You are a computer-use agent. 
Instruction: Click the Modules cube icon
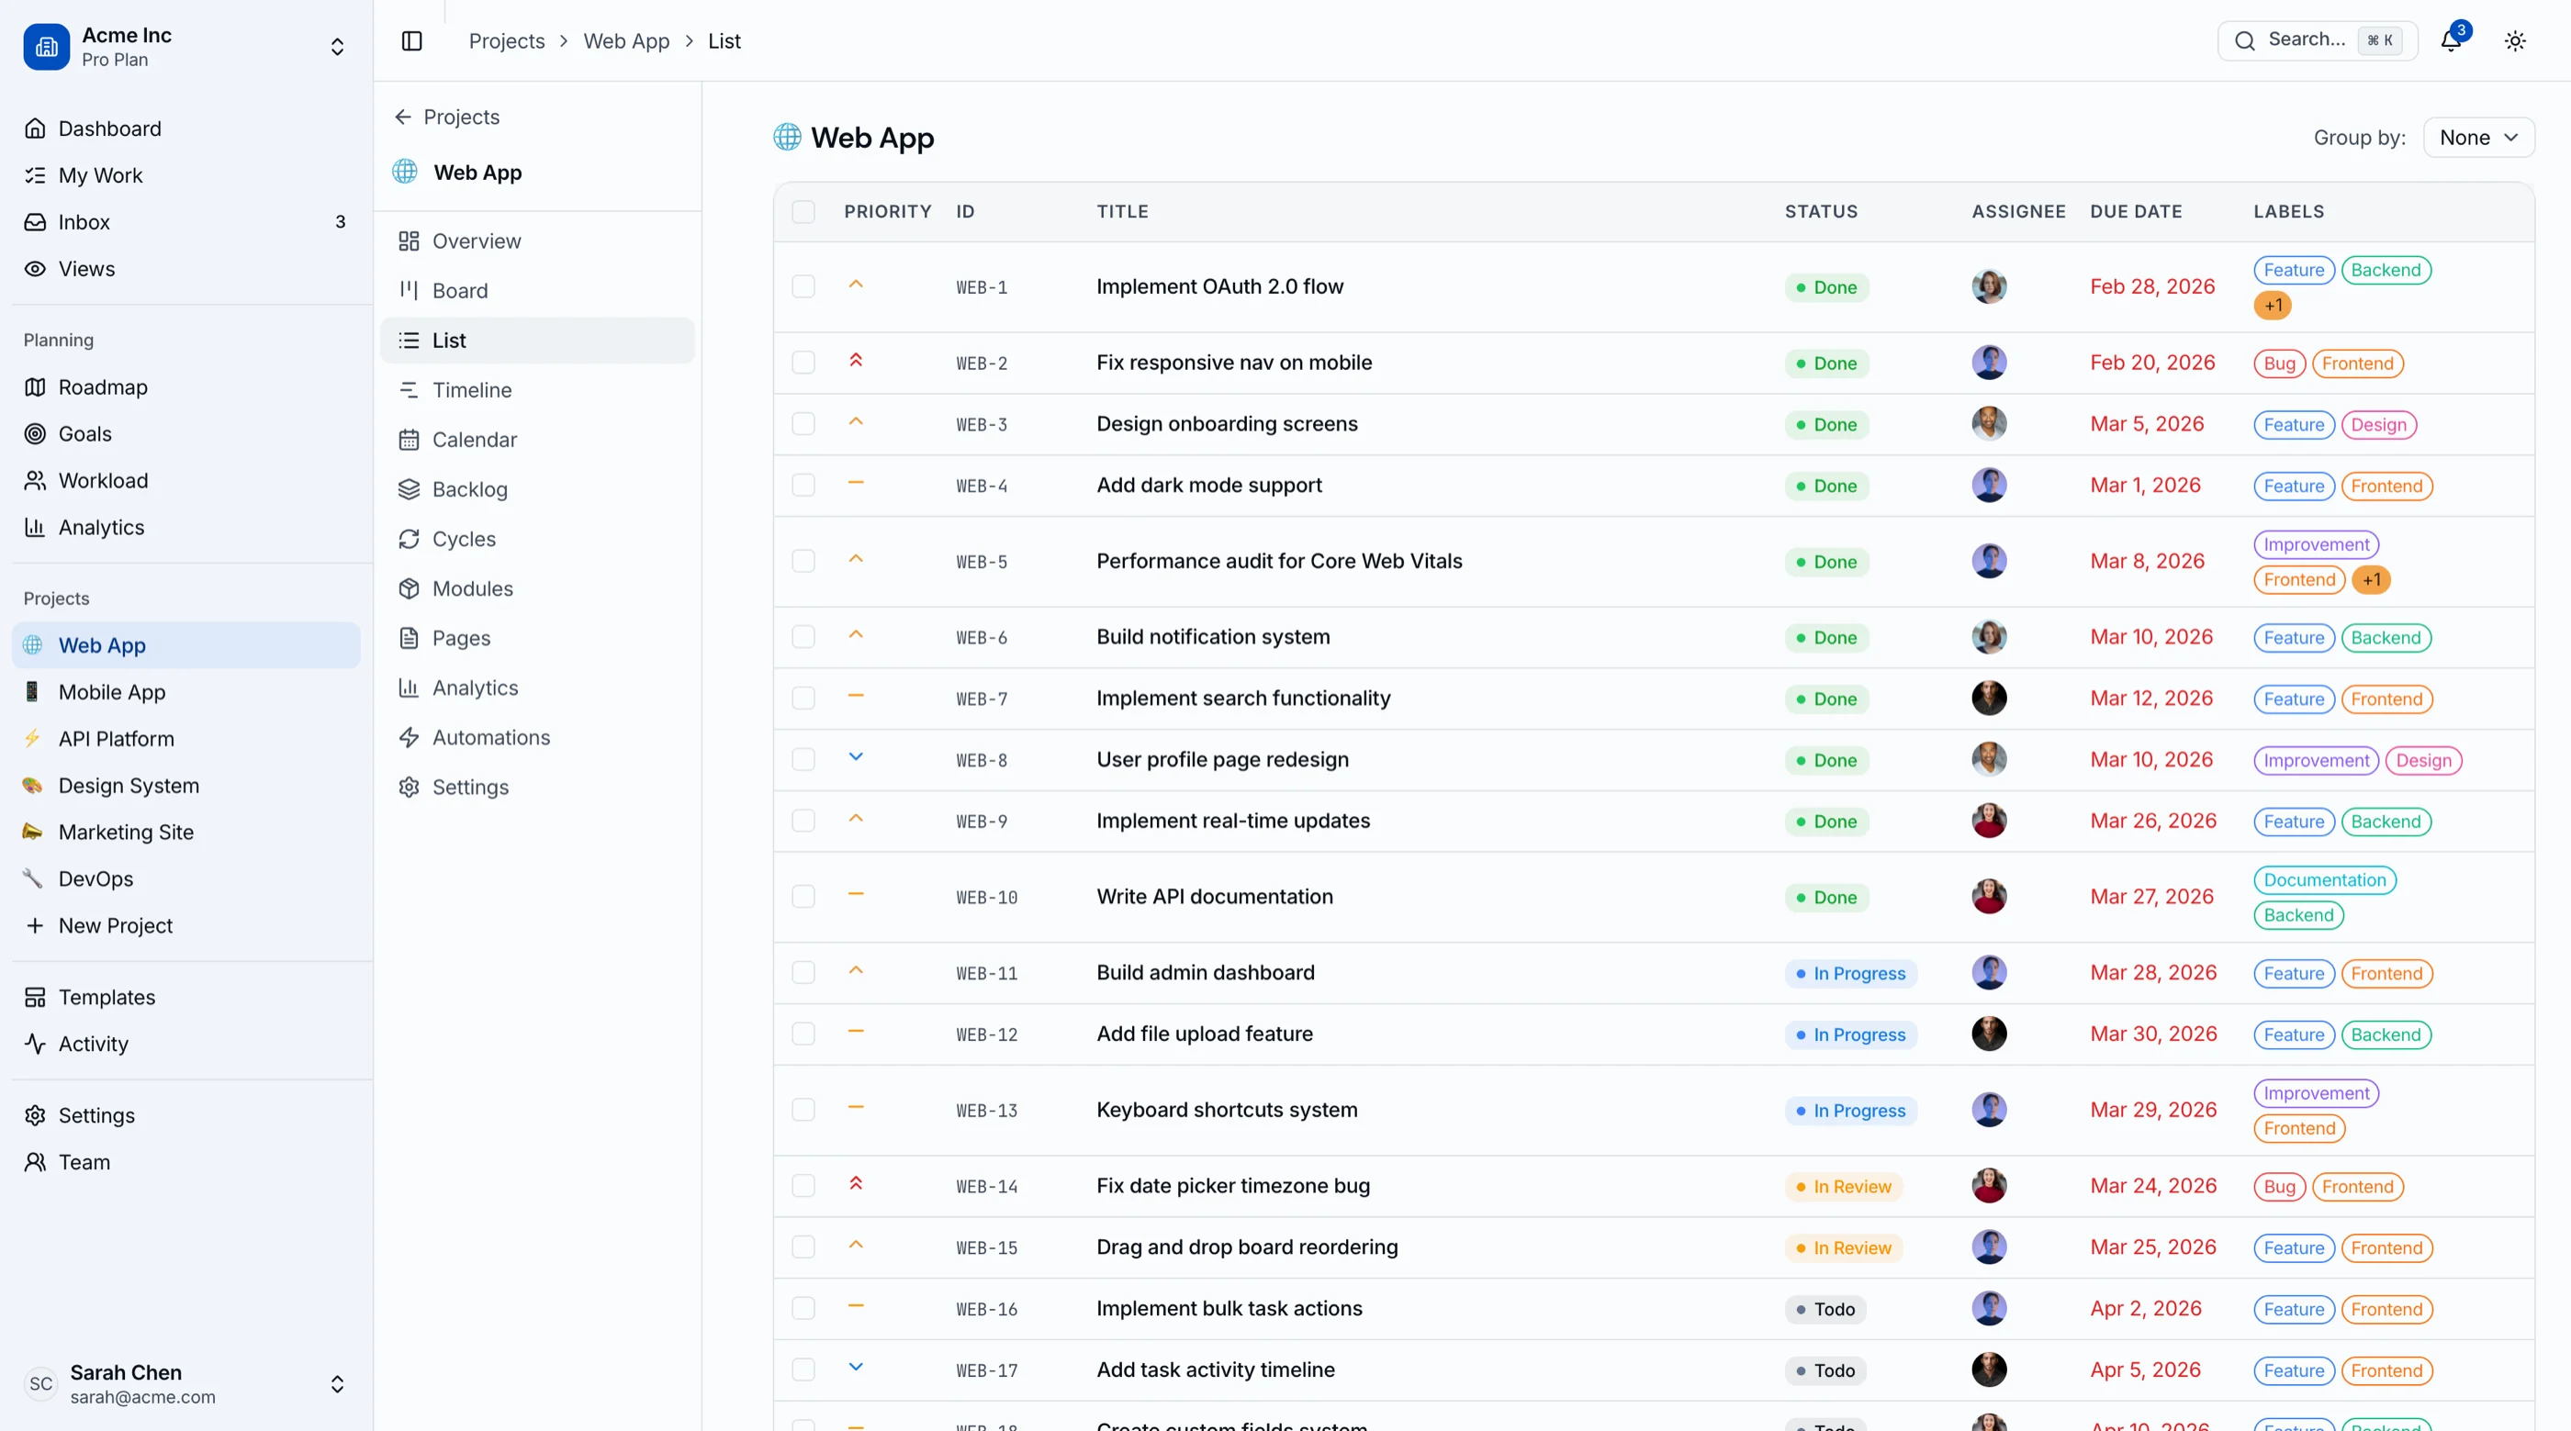pyautogui.click(x=410, y=588)
